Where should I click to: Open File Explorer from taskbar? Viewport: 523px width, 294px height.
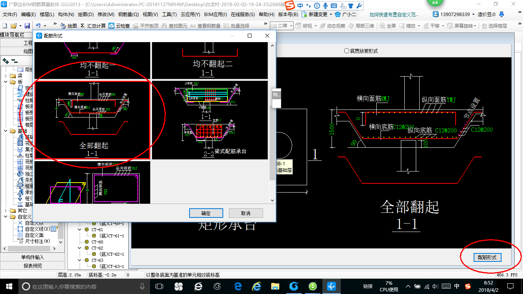coord(275,286)
